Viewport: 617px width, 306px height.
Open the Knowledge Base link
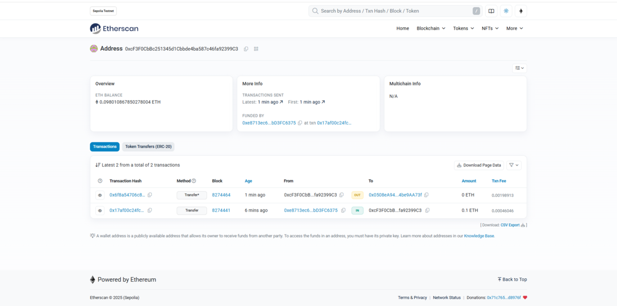479,236
